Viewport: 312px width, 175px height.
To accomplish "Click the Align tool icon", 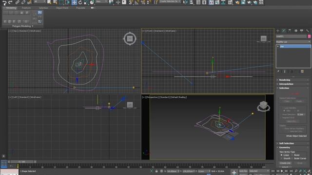I will [x=192, y=2].
